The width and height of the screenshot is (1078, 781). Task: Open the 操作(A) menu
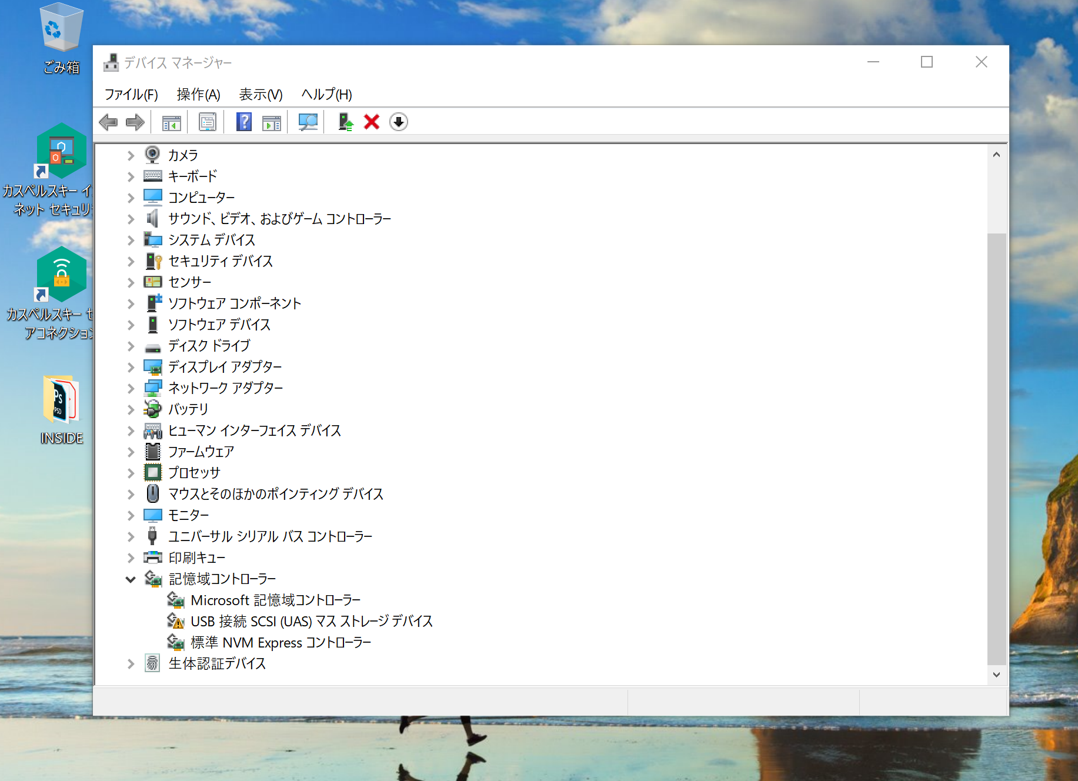point(198,95)
